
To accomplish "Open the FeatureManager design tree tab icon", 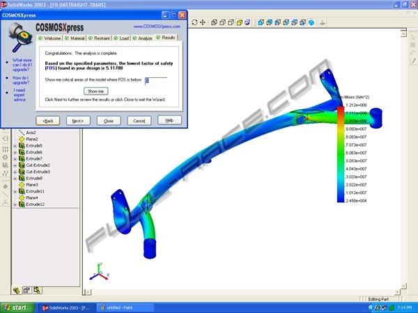I will [16, 290].
